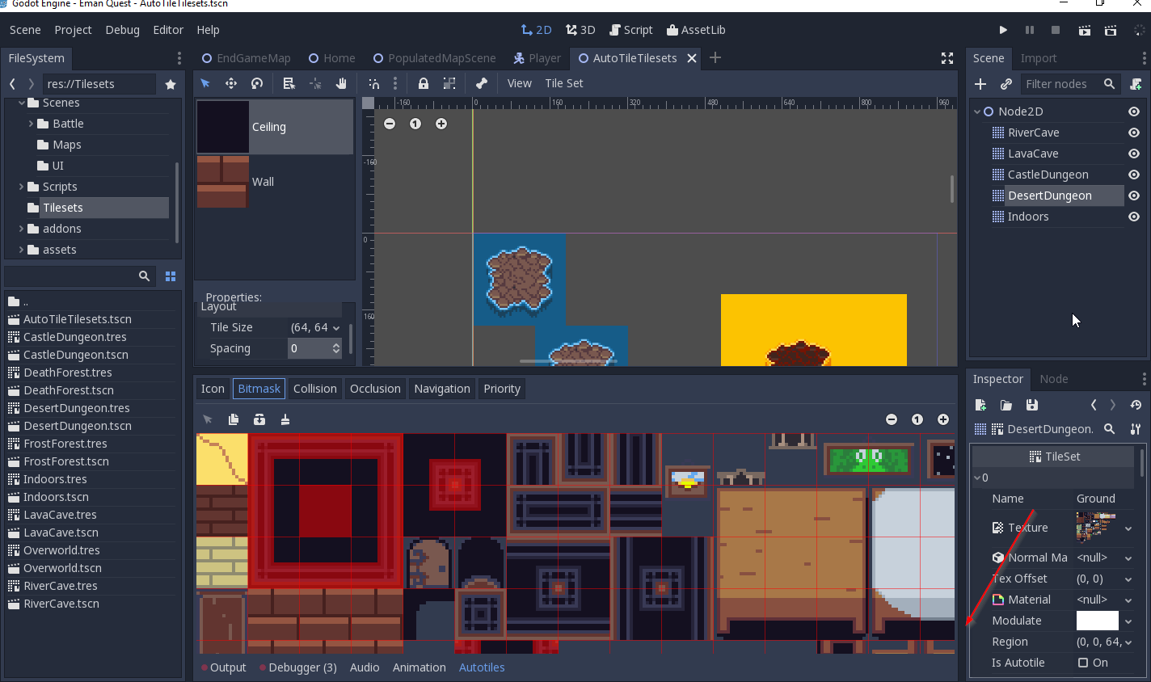Hide the Node2D node
This screenshot has height=682, width=1151.
[x=1134, y=112]
